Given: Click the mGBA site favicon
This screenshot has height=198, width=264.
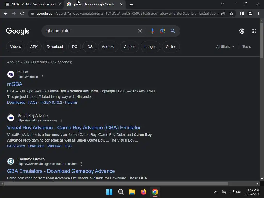Looking at the screenshot, I should click(11, 74).
